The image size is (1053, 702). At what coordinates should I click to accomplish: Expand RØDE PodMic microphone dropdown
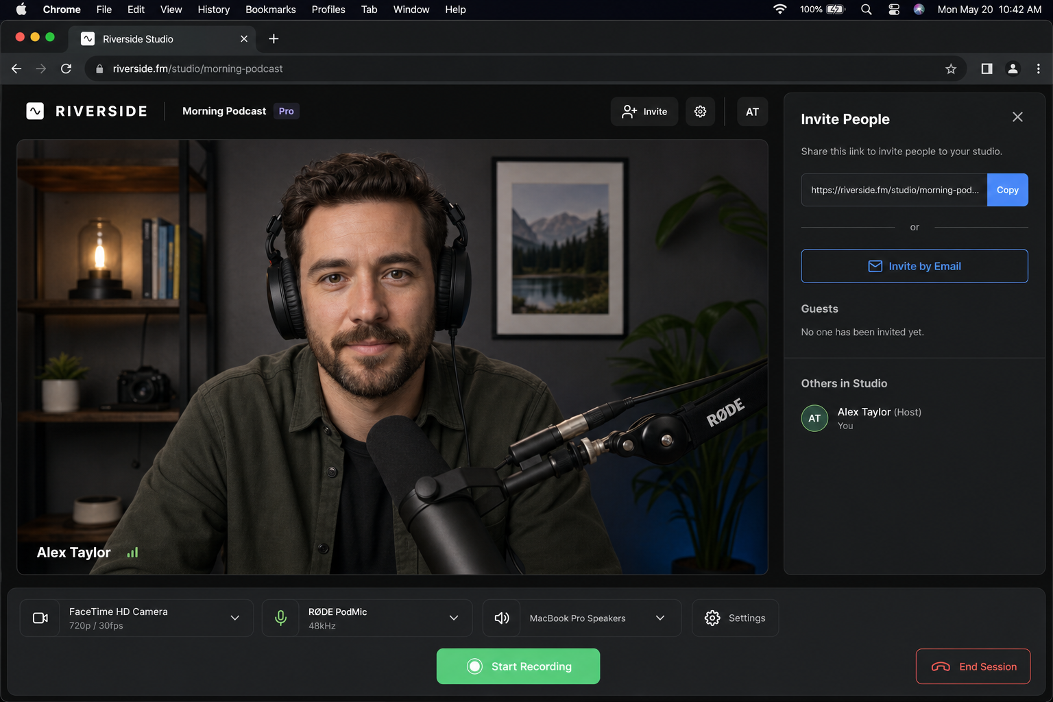coord(454,618)
